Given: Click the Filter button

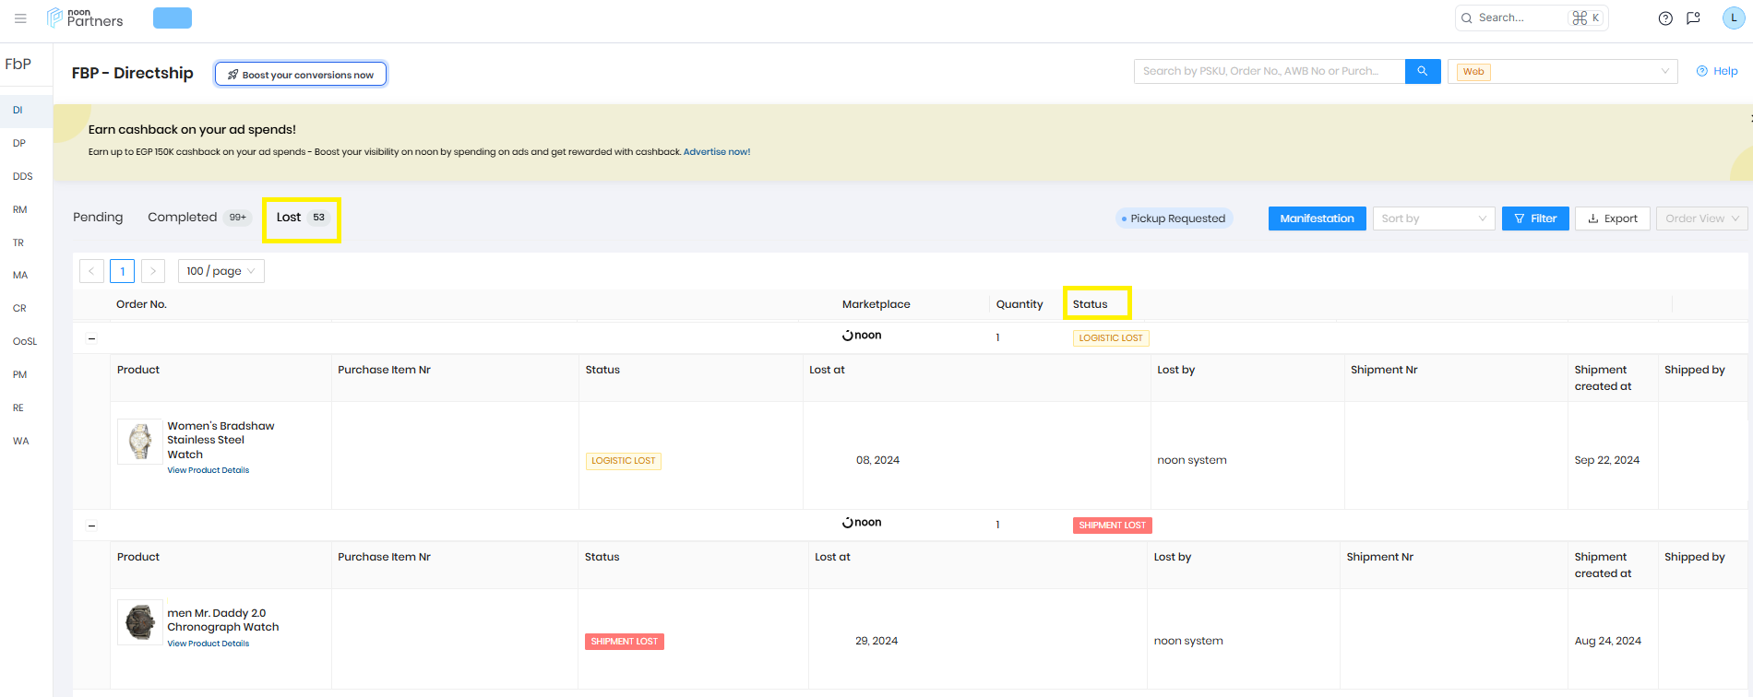Looking at the screenshot, I should click(x=1535, y=219).
